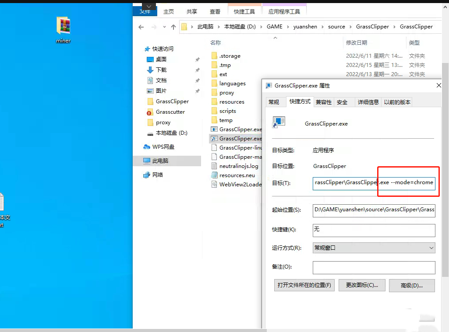This screenshot has width=449, height=332.
Task: Click GAME in the address breadcrumb
Action: [274, 27]
